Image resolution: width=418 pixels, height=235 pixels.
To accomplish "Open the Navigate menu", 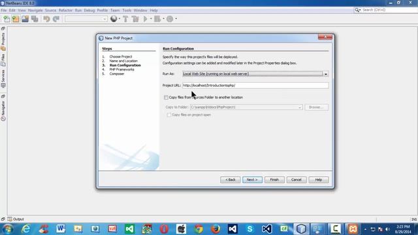I will (x=35, y=10).
